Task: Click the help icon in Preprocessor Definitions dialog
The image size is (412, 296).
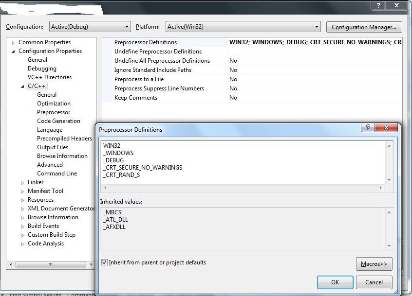Action: pyautogui.click(x=368, y=127)
